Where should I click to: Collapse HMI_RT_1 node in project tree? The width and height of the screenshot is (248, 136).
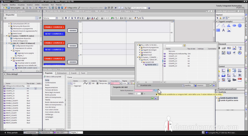(x=9, y=43)
